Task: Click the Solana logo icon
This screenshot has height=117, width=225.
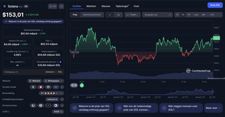Action: click(x=5, y=6)
